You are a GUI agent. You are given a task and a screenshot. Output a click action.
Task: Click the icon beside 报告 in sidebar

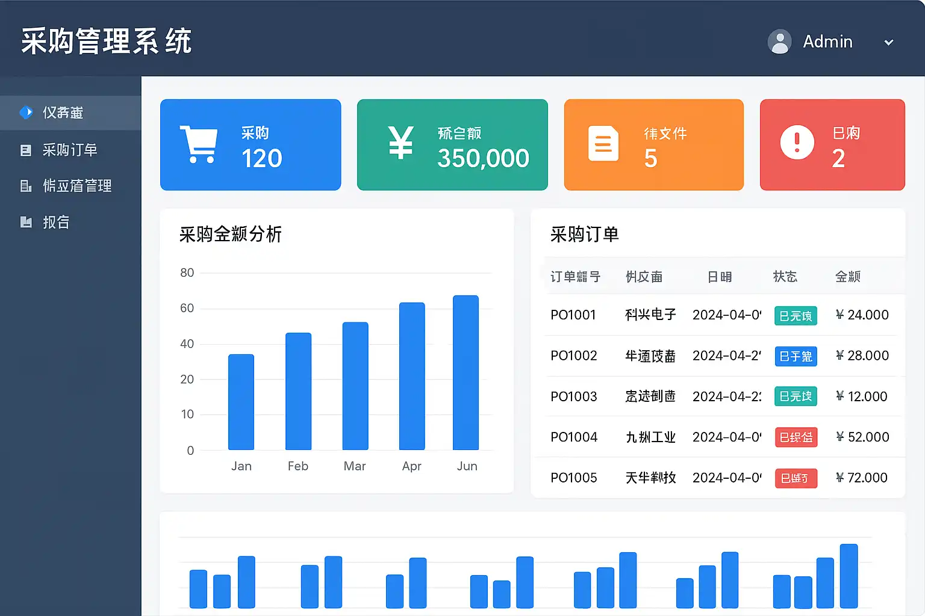click(26, 222)
